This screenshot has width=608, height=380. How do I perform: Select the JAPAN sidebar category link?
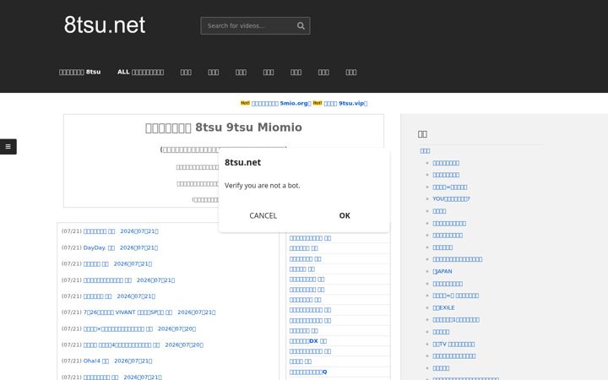pos(442,271)
